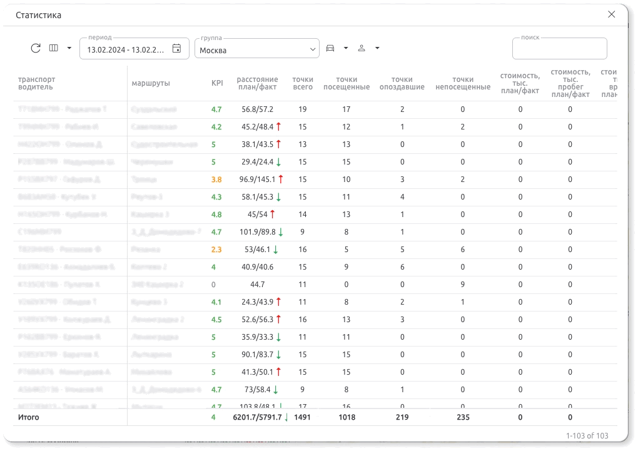The width and height of the screenshot is (638, 451).
Task: Expand the columns settings dropdown arrow
Action: pos(69,48)
